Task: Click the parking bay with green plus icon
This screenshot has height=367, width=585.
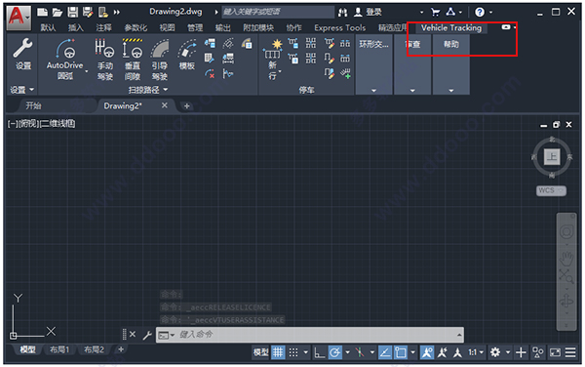Action: pyautogui.click(x=345, y=73)
